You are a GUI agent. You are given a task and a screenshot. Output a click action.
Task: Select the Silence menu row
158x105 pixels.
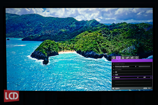(x=132, y=77)
